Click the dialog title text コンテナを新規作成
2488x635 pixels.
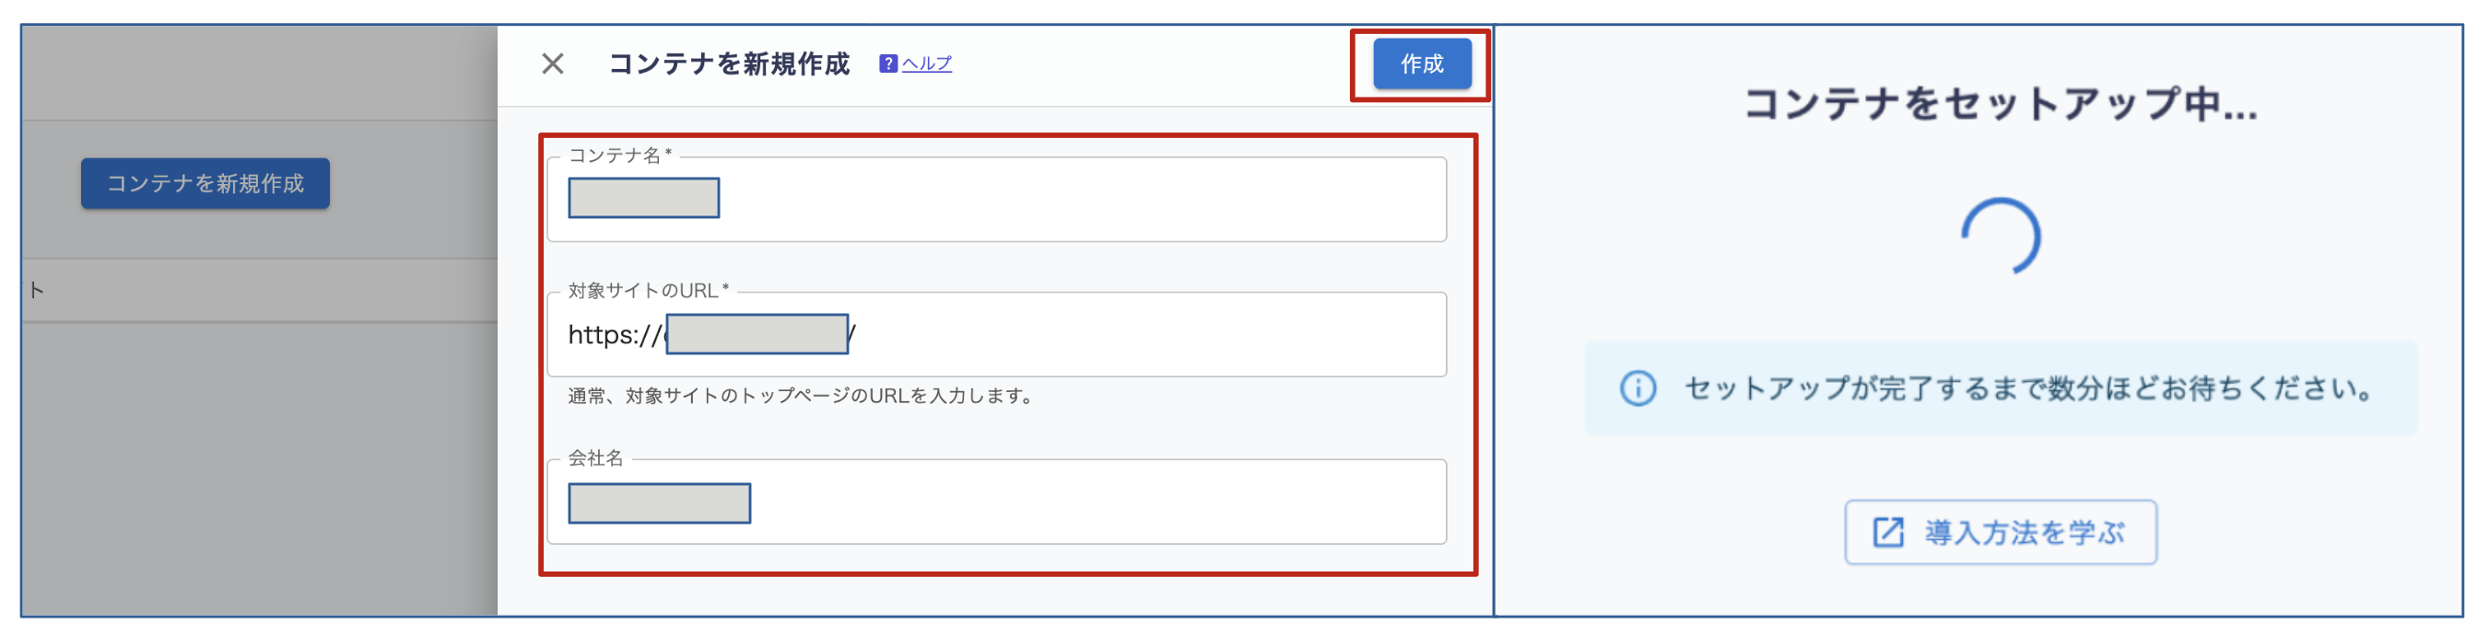[x=729, y=63]
